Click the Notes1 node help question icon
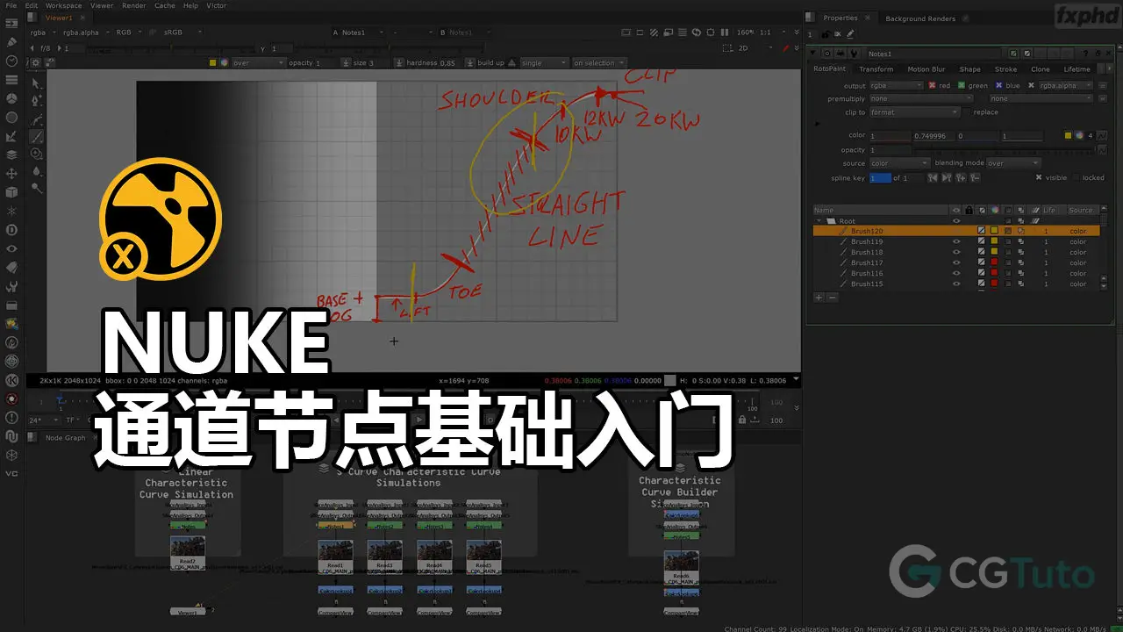 (1085, 54)
